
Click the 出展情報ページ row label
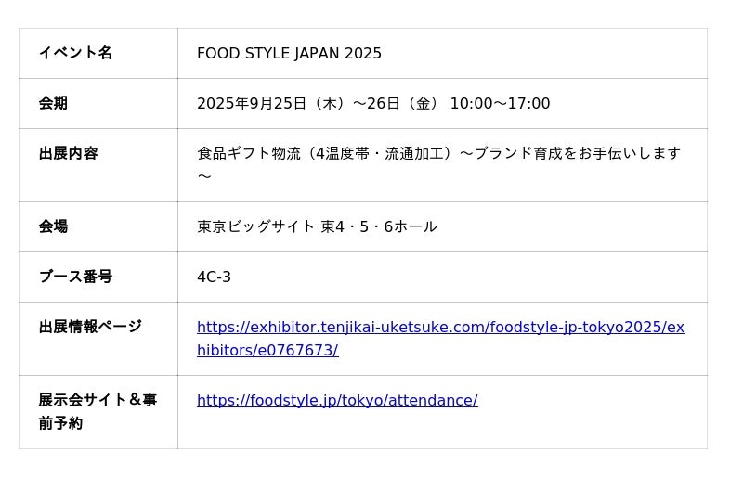pos(90,327)
